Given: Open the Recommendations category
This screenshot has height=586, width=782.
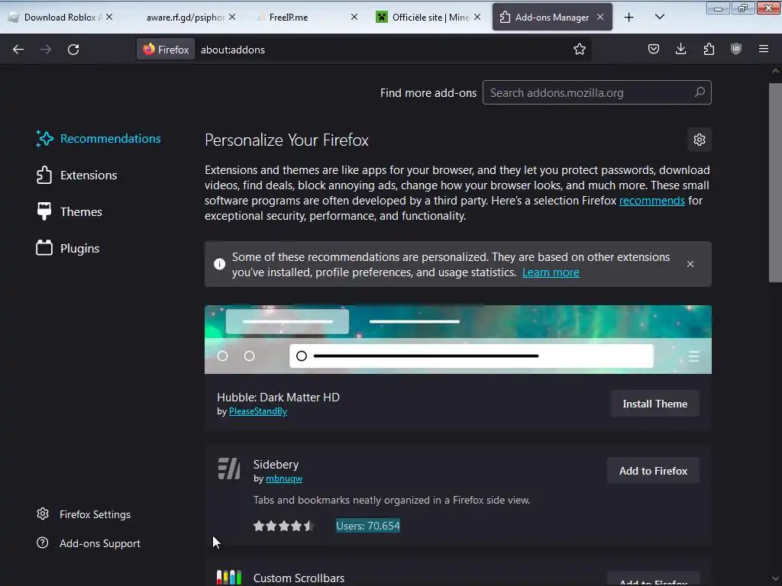Looking at the screenshot, I should tap(99, 139).
